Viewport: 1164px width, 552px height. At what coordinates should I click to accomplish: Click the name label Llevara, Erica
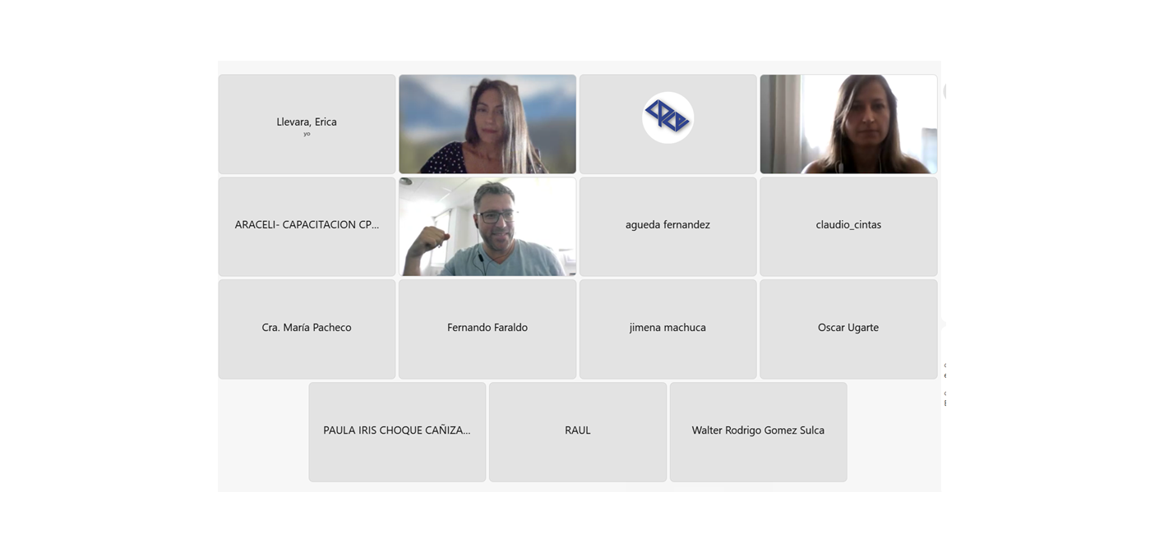coord(307,122)
